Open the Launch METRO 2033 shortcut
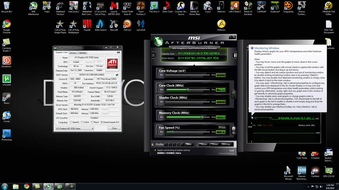 click(114, 9)
